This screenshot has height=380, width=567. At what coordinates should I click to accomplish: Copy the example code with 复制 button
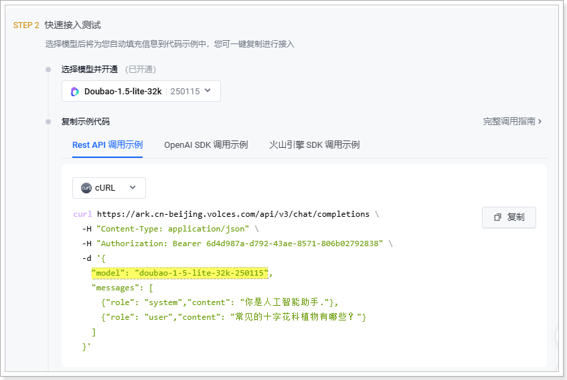(x=509, y=217)
